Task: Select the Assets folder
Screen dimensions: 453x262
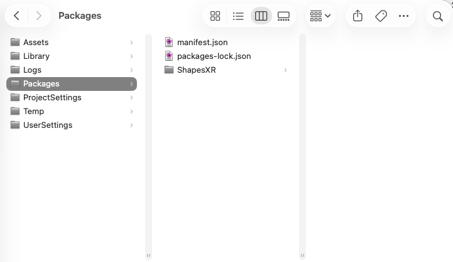Action: 36,43
